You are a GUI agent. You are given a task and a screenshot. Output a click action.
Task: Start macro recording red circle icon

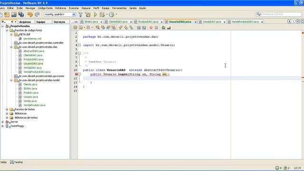[x=151, y=28]
